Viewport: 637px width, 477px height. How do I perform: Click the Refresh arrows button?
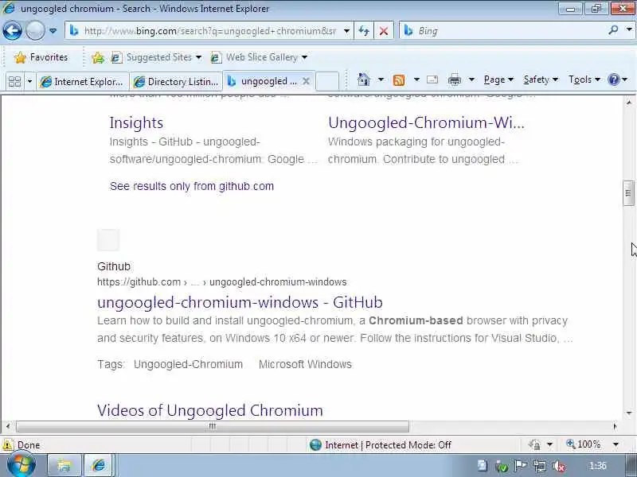(x=364, y=31)
